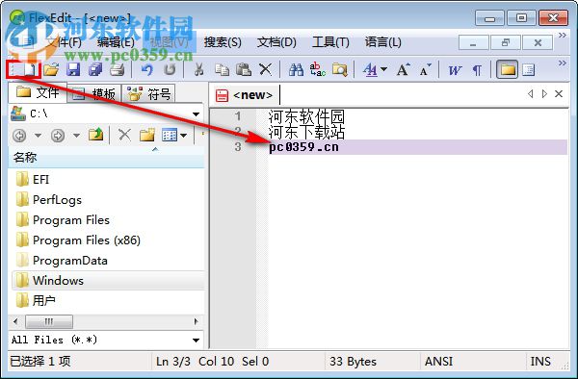Place cursor on line pc0359.cn
The height and width of the screenshot is (379, 578).
coord(303,147)
